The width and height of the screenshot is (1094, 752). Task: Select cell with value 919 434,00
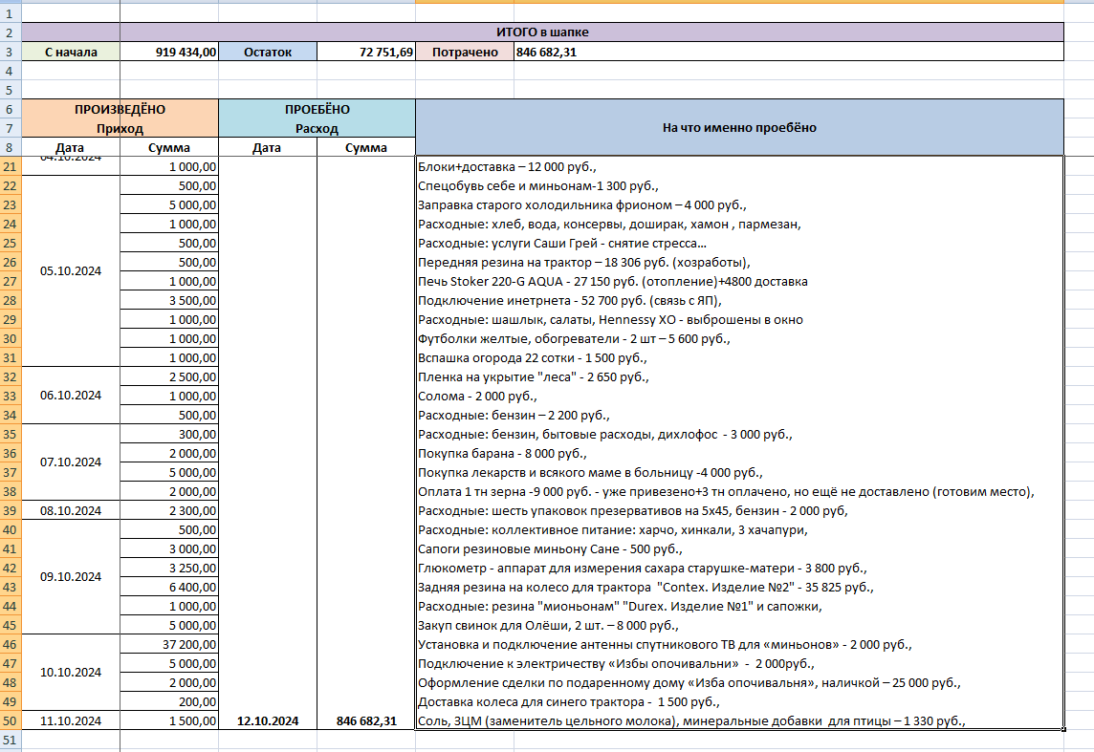click(x=169, y=52)
